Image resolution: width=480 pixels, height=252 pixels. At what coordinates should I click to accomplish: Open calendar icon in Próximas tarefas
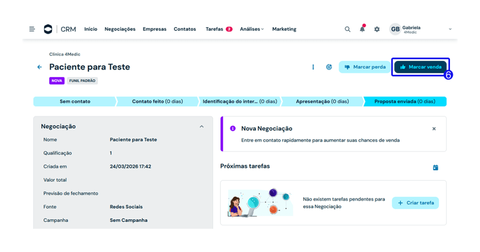[x=435, y=168]
